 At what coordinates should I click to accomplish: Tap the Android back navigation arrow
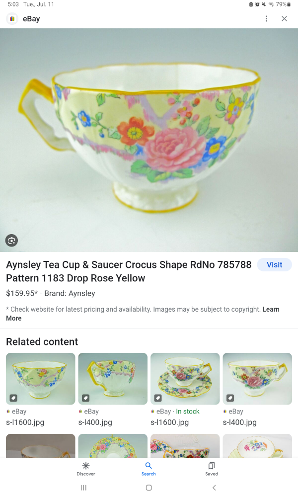pos(214,488)
